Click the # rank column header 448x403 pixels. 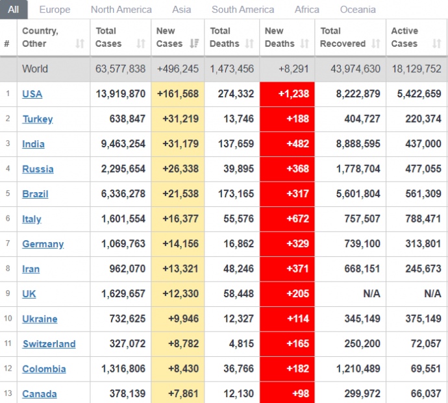click(7, 44)
